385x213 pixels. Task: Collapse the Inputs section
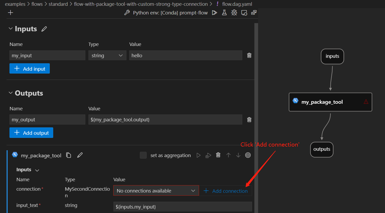click(x=11, y=29)
